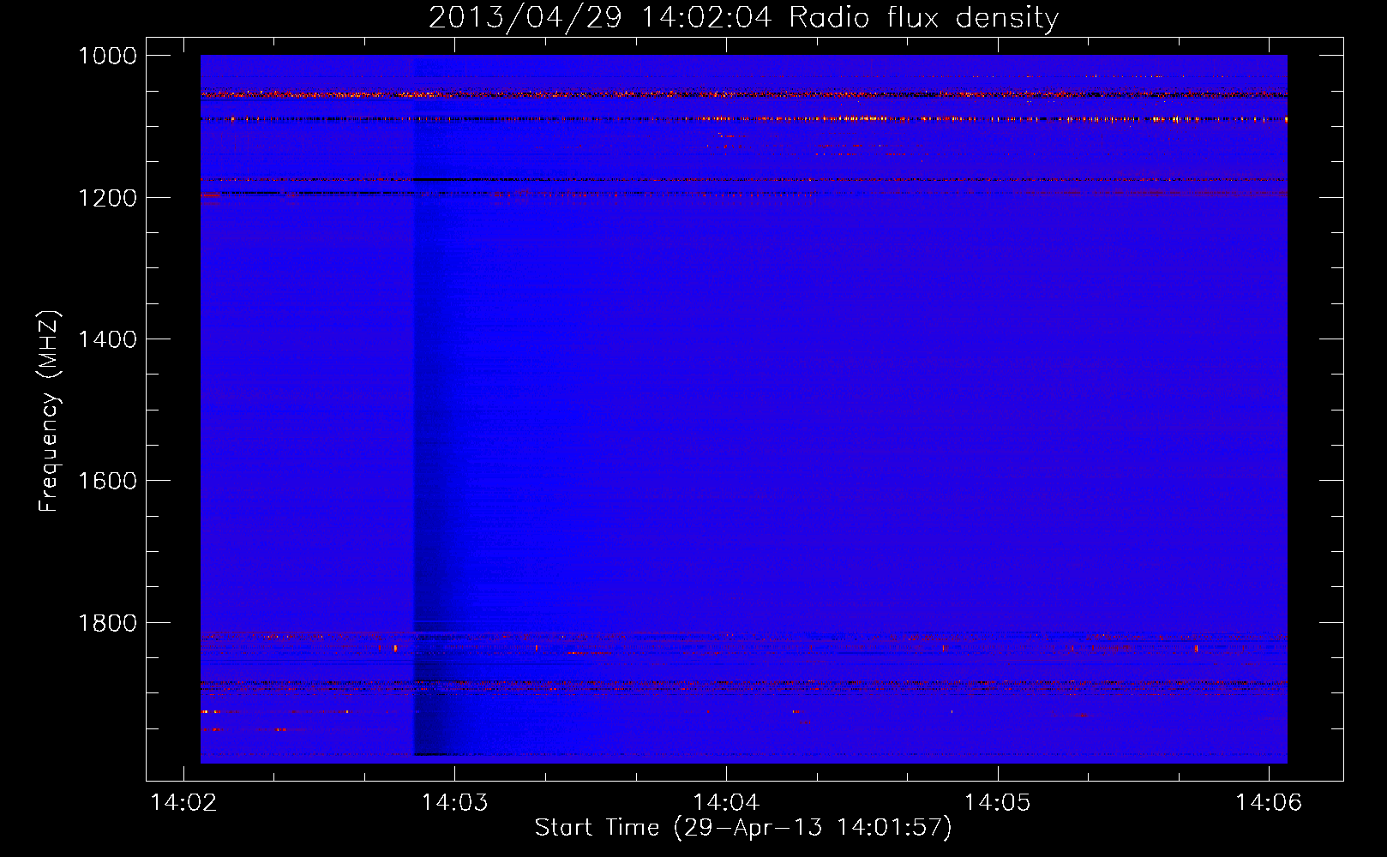The height and width of the screenshot is (857, 1387).
Task: Click the 14:03 time tick label
Action: coord(455,802)
